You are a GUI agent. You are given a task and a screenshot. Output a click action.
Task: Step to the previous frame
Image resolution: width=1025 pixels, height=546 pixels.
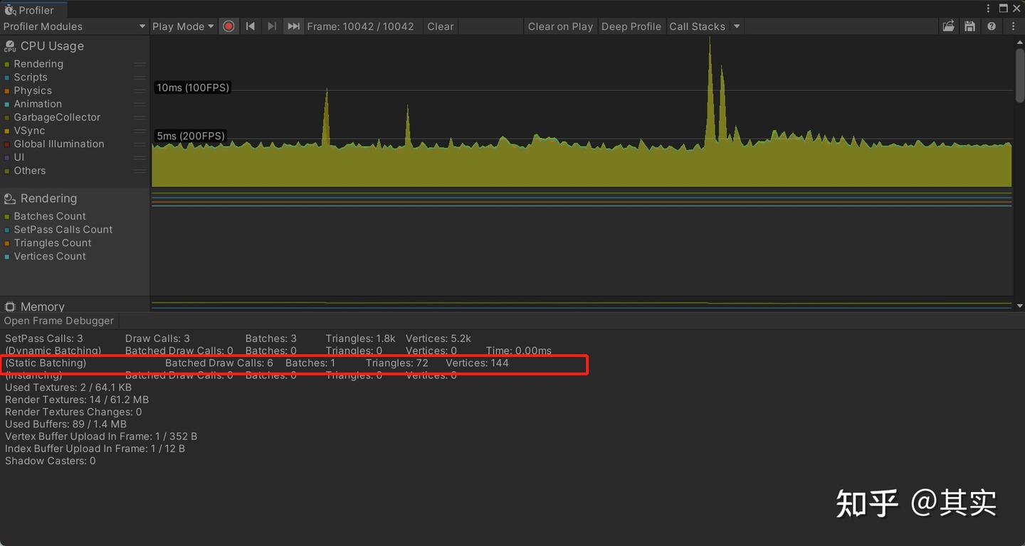251,26
